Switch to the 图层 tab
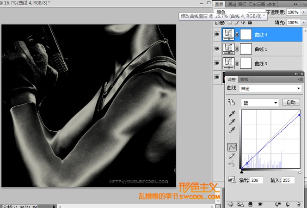The height and width of the screenshot is (208, 307). [219, 4]
